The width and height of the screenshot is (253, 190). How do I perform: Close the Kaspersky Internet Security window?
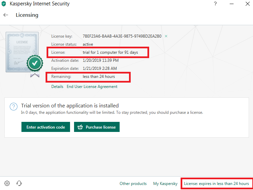(248, 4)
